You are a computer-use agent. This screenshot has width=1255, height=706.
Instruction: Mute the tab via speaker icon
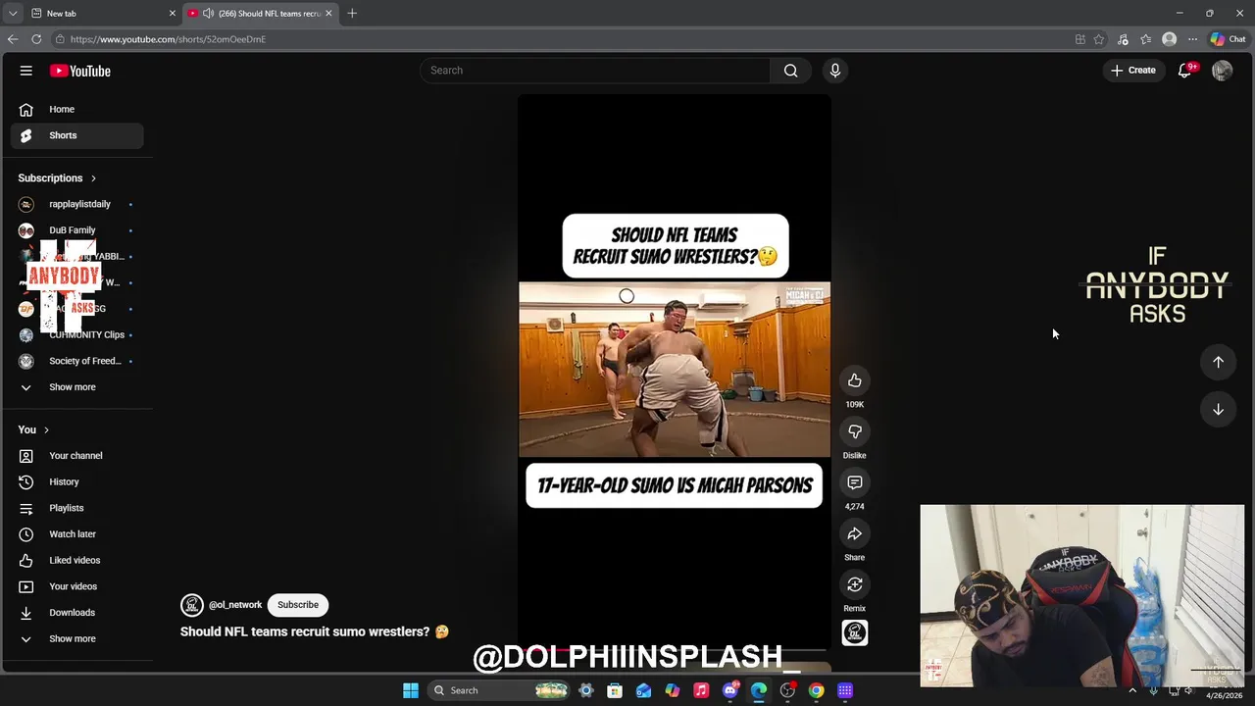point(208,13)
